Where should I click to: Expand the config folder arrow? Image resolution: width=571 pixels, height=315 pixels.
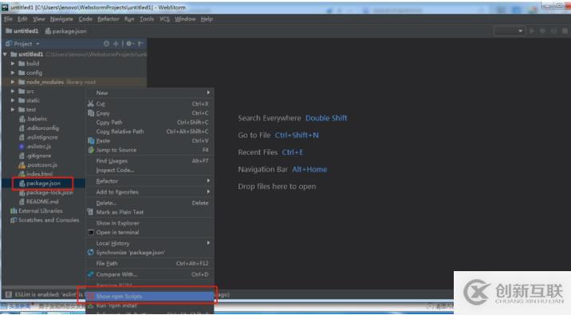(13, 73)
